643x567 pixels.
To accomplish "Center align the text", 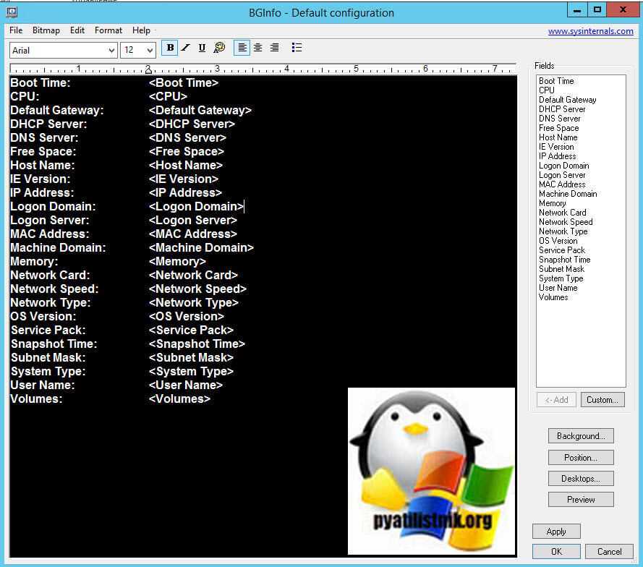I will [258, 48].
